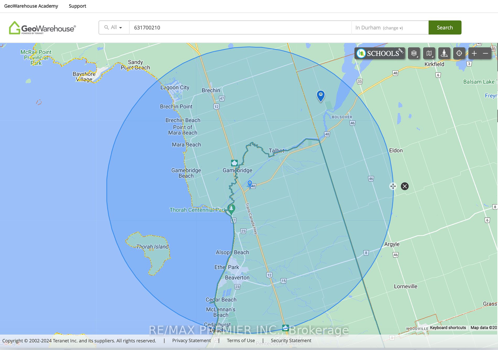Screen dimensions: 498x350
Task: Open the Schools map overlay
Action: click(x=380, y=53)
